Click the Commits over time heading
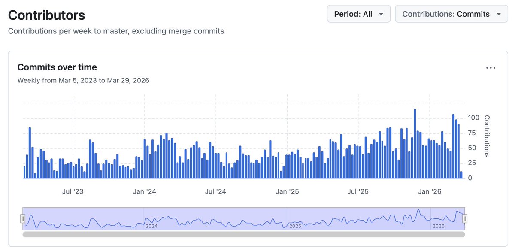Screen dimensions: 515x251 [x=57, y=67]
